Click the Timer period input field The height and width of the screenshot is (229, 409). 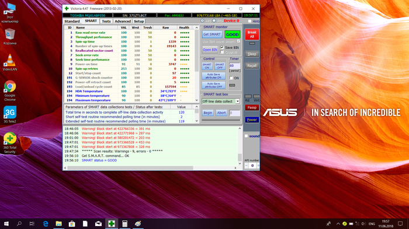(x=234, y=66)
